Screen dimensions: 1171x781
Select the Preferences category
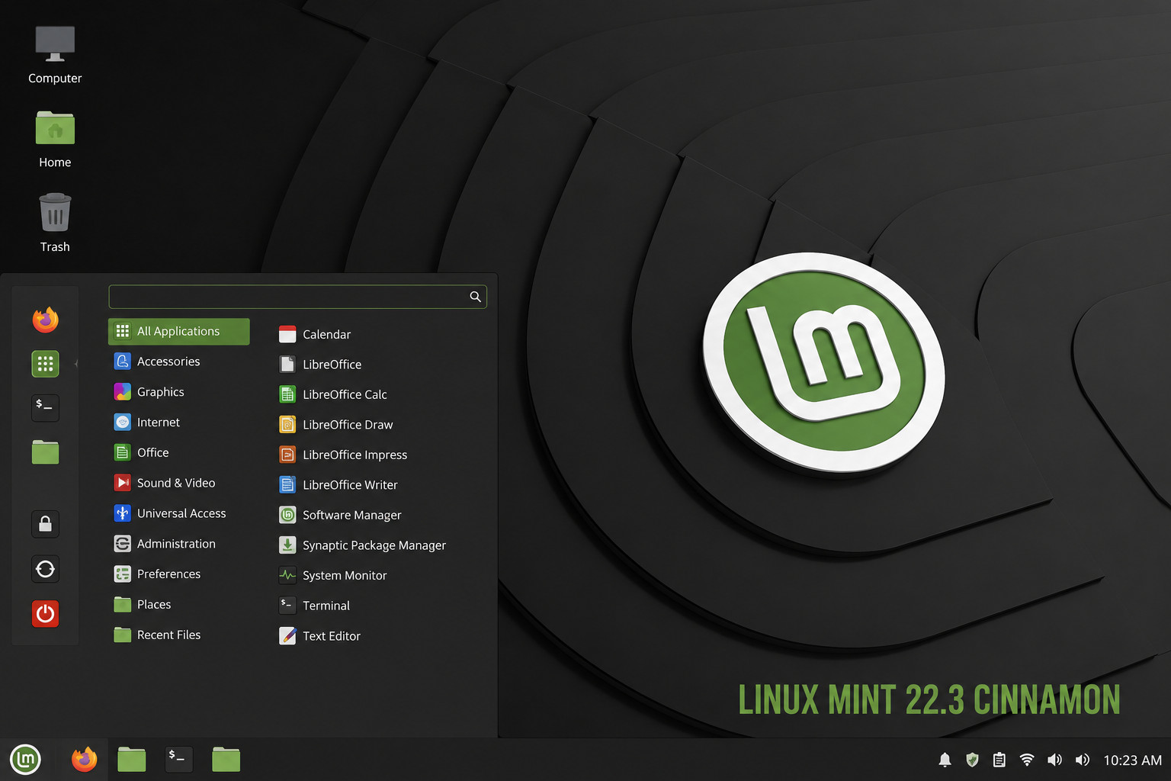179,574
